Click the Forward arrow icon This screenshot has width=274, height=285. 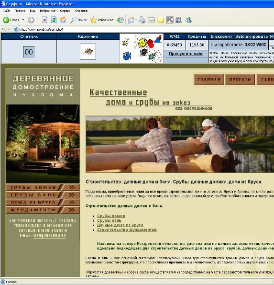tap(31, 20)
